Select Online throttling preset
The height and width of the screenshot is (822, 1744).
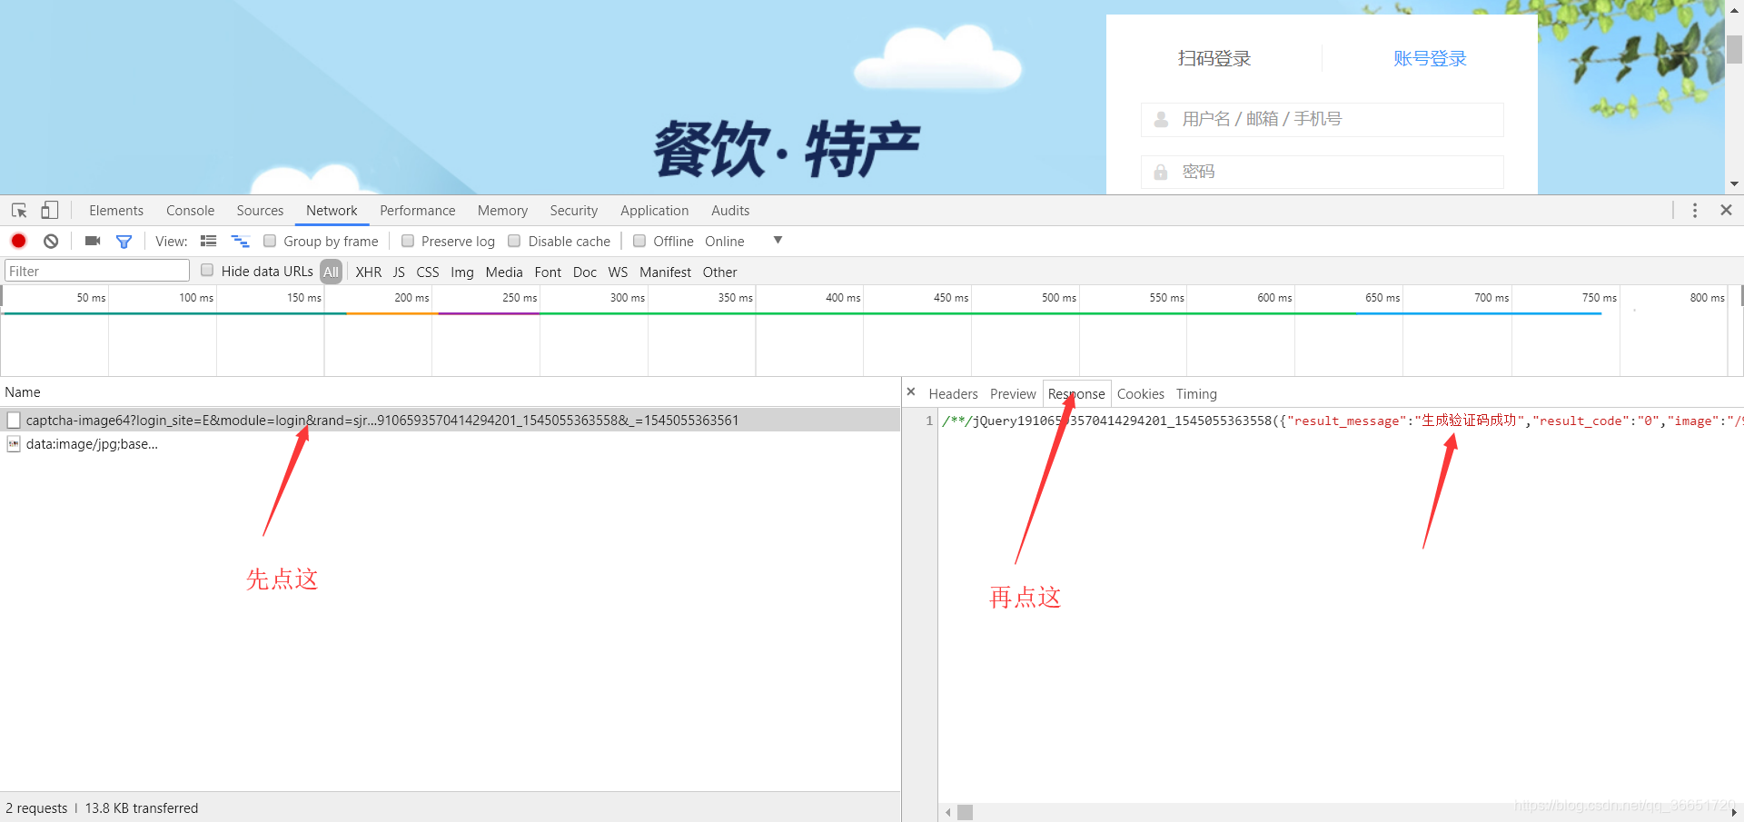coord(725,242)
